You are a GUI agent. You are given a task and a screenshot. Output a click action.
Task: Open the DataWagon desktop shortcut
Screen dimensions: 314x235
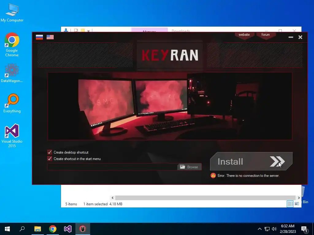tap(12, 73)
